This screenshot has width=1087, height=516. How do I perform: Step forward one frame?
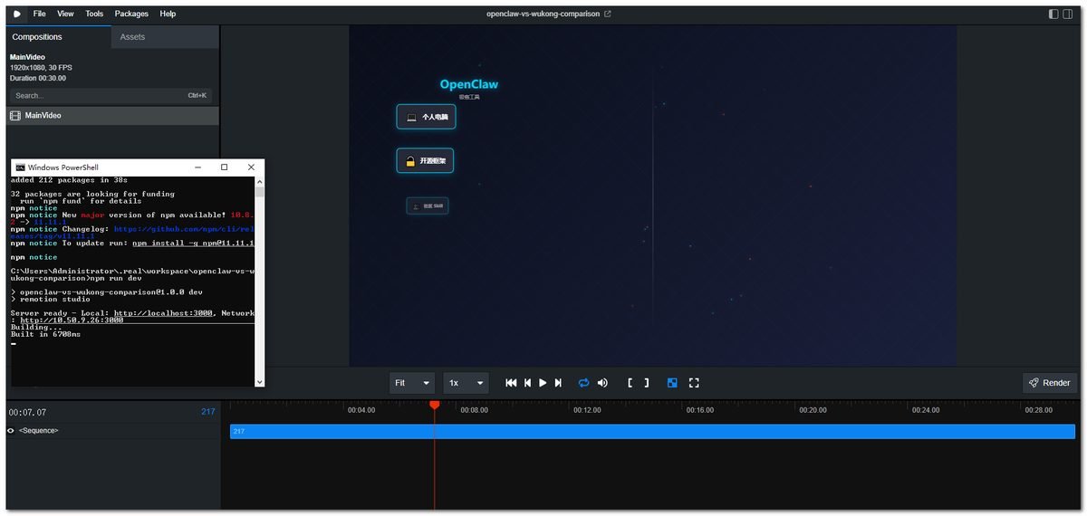pyautogui.click(x=558, y=383)
